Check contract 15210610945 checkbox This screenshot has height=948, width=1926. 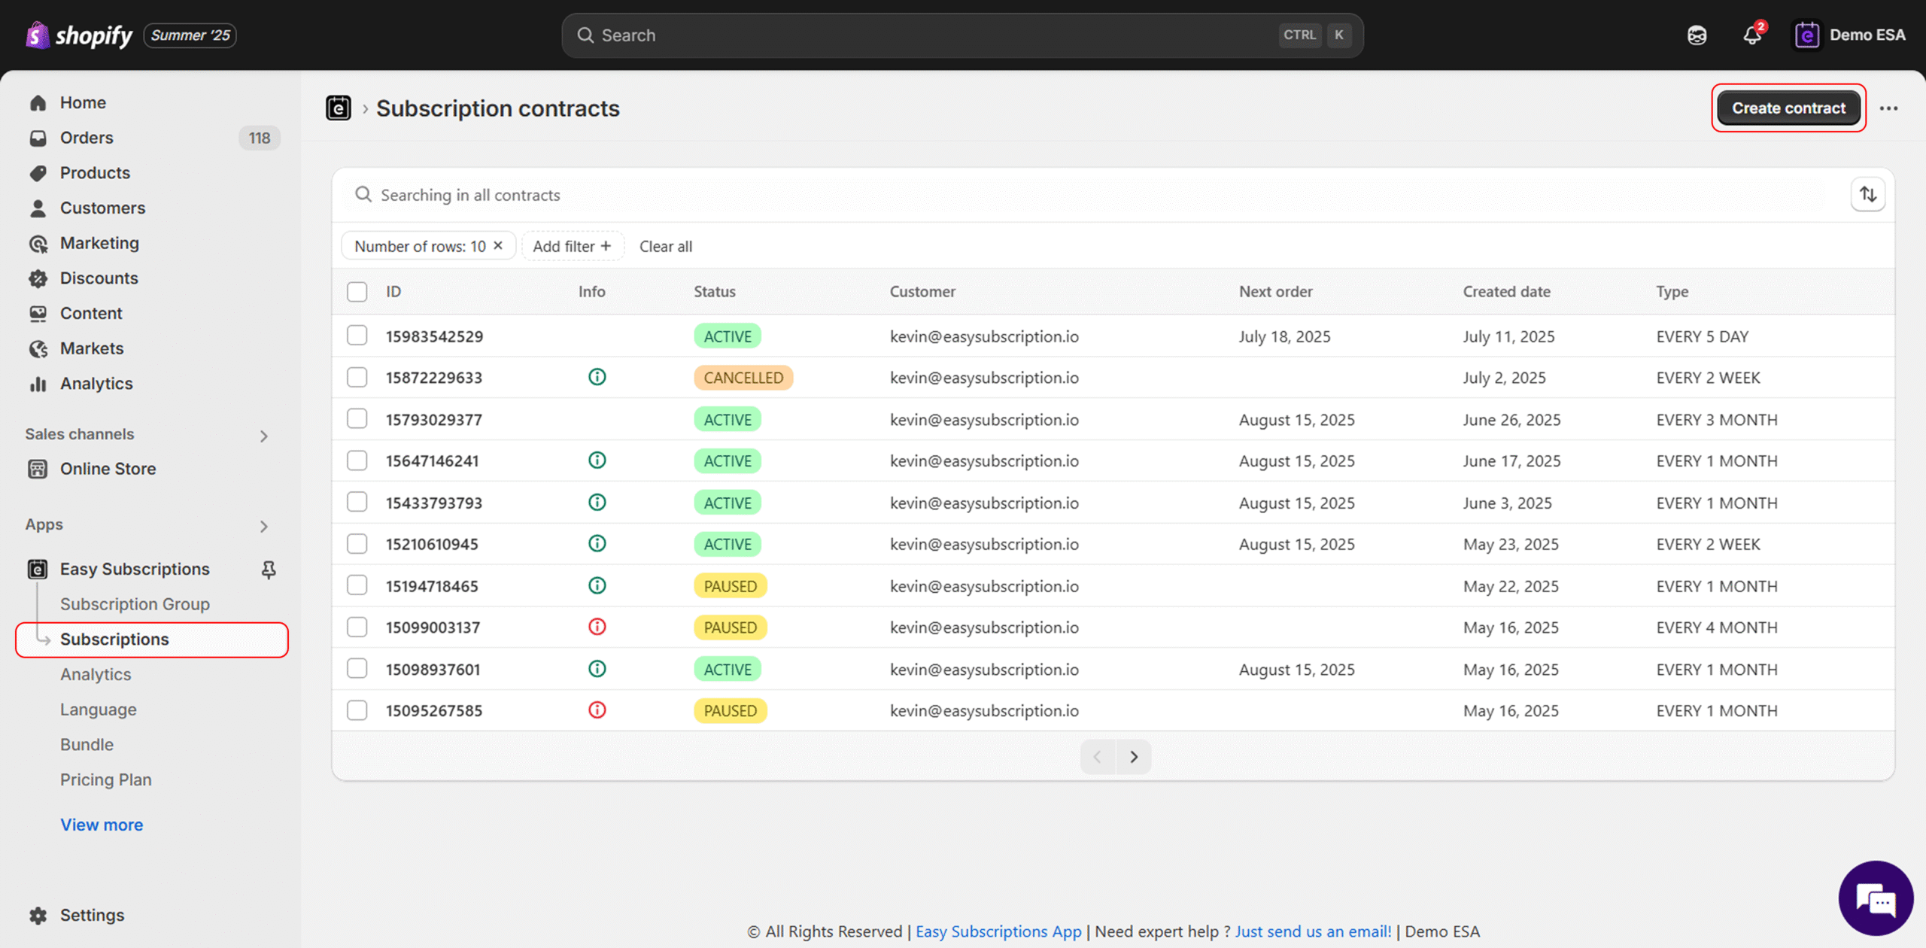357,544
